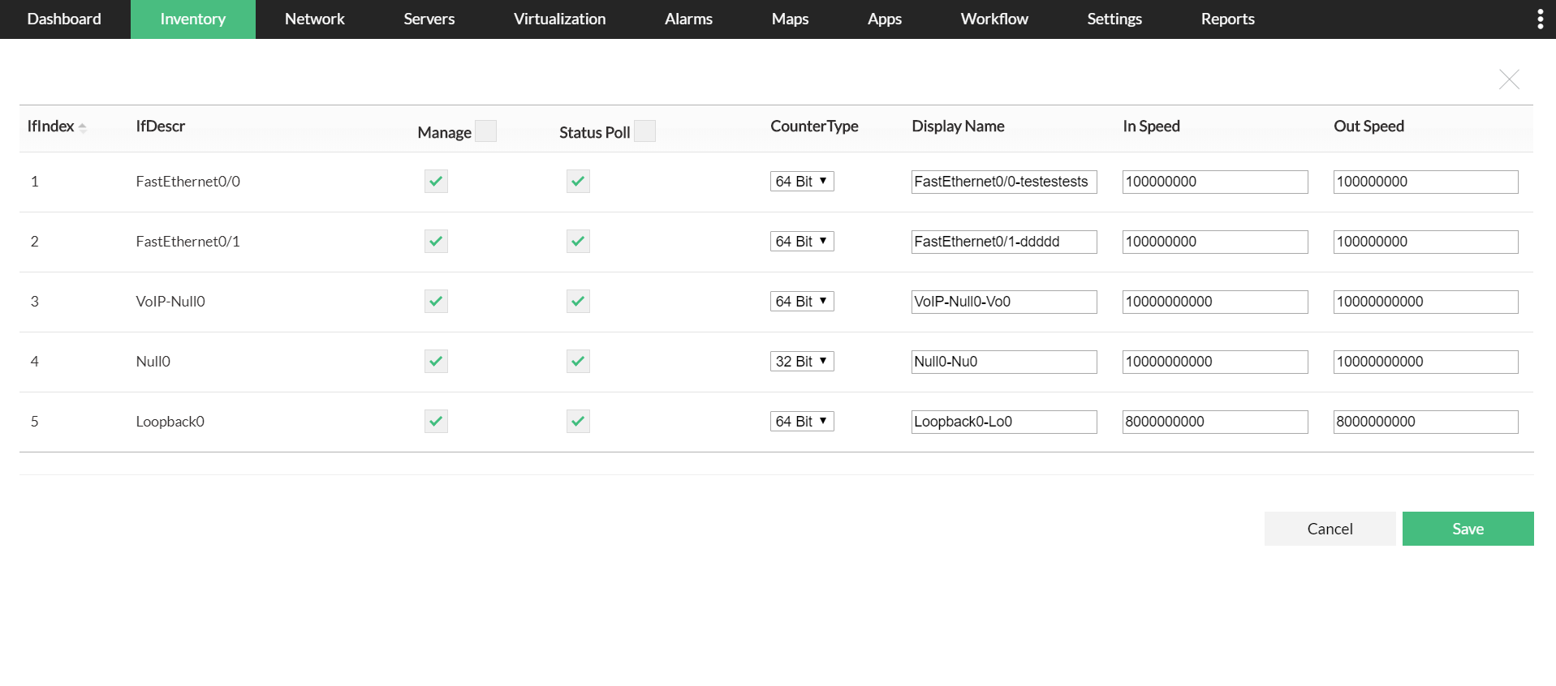Disable Status Poll for Null0 interface
This screenshot has height=686, width=1556.
(x=578, y=362)
